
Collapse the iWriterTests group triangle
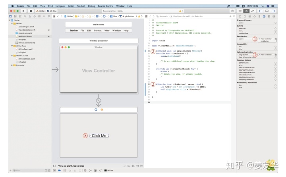click(x=12, y=46)
